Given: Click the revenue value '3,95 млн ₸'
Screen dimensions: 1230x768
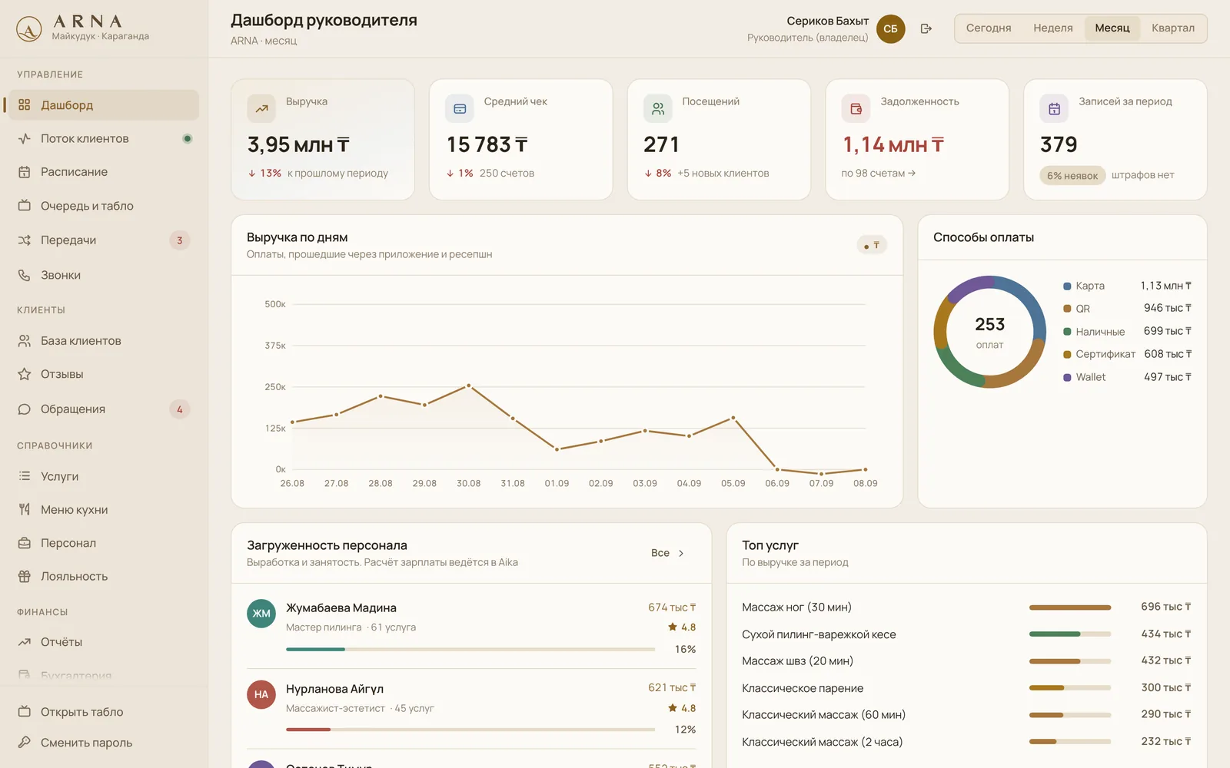Looking at the screenshot, I should click(x=298, y=145).
